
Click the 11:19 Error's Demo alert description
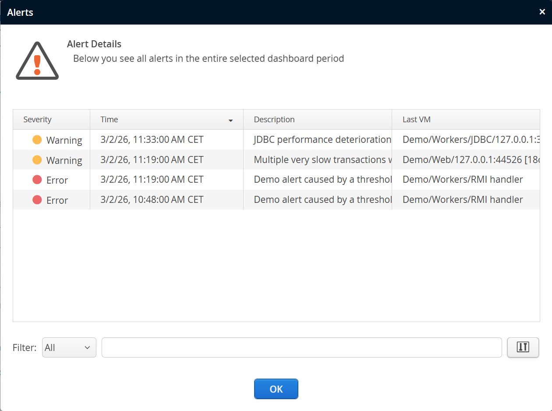point(322,180)
